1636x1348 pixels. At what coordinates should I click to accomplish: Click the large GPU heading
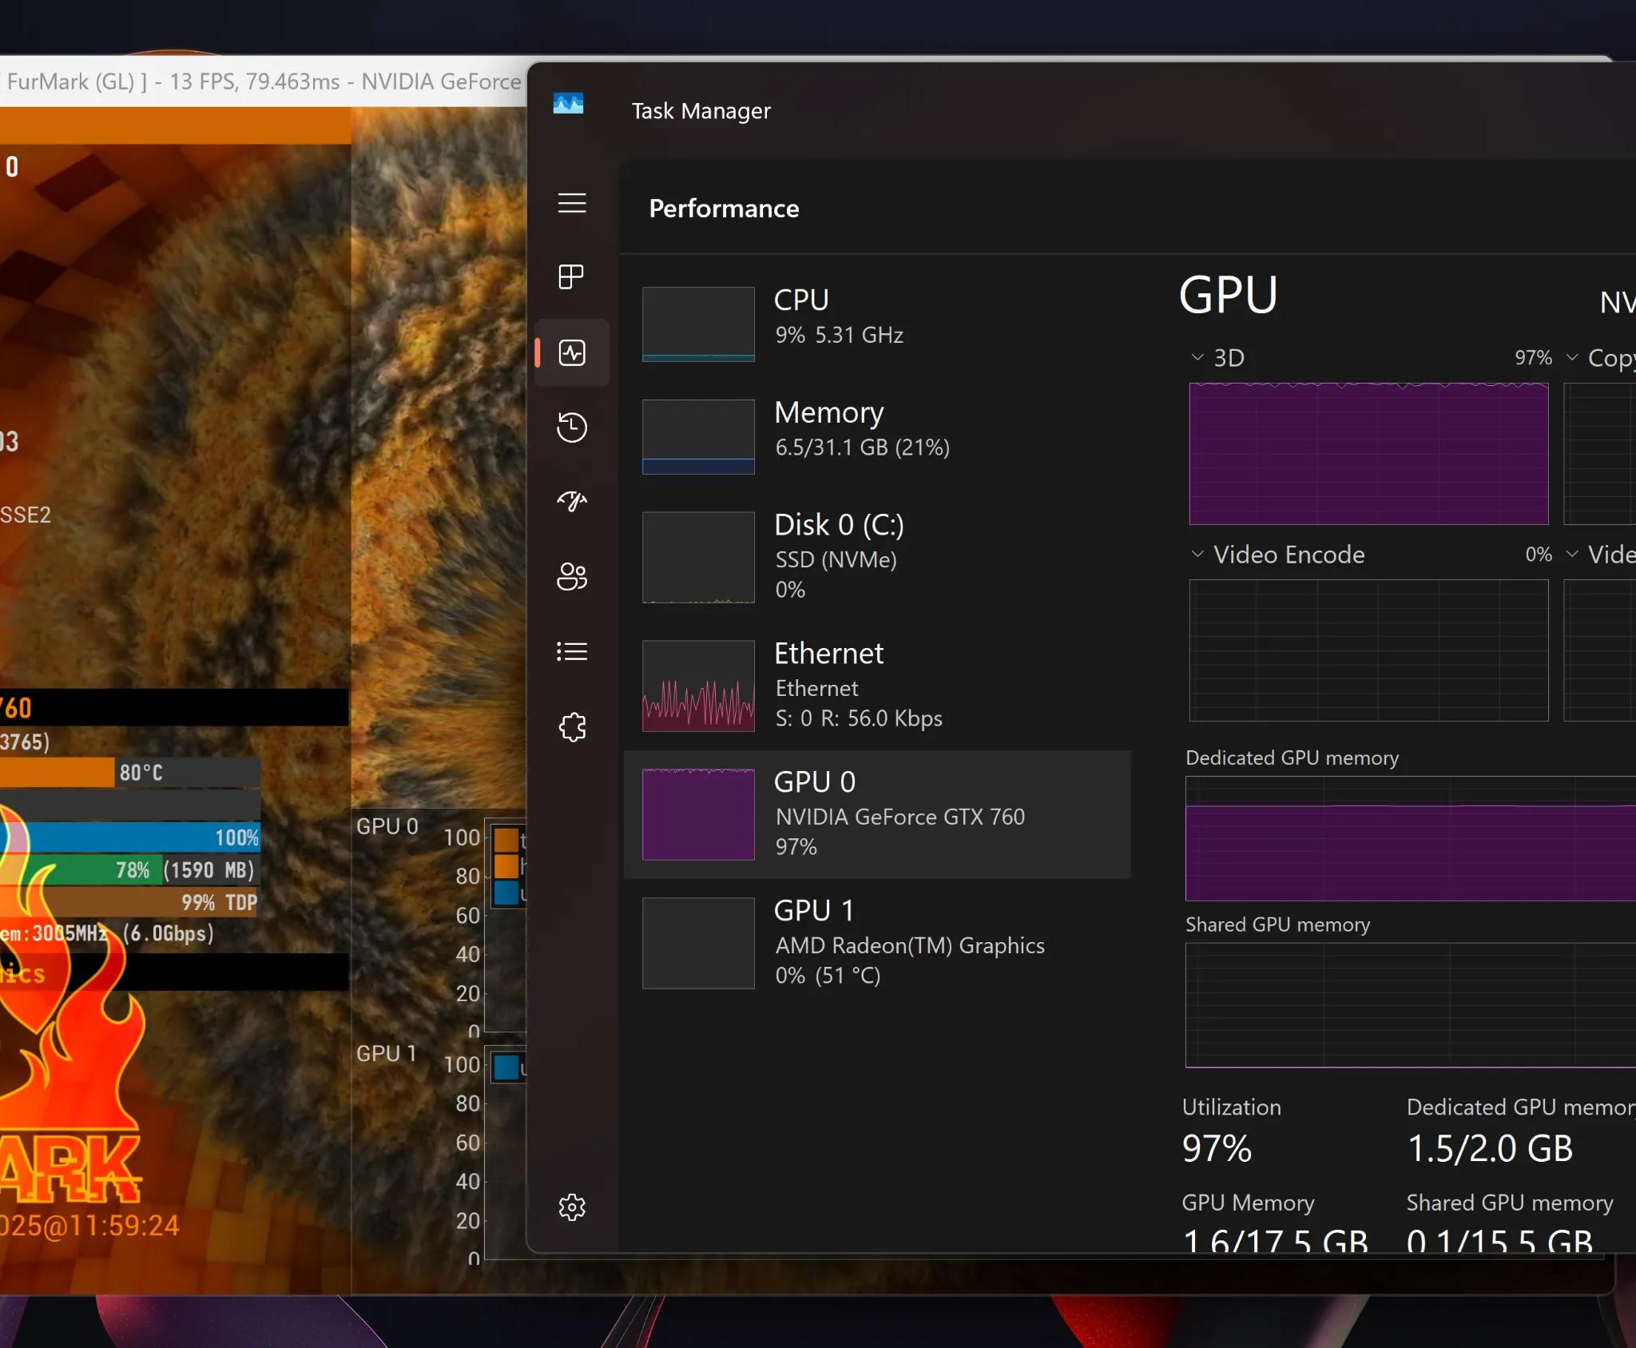pyautogui.click(x=1228, y=295)
